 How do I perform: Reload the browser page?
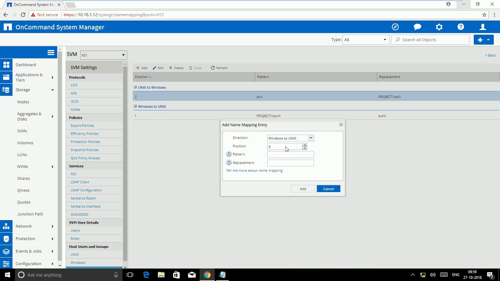[23, 14]
